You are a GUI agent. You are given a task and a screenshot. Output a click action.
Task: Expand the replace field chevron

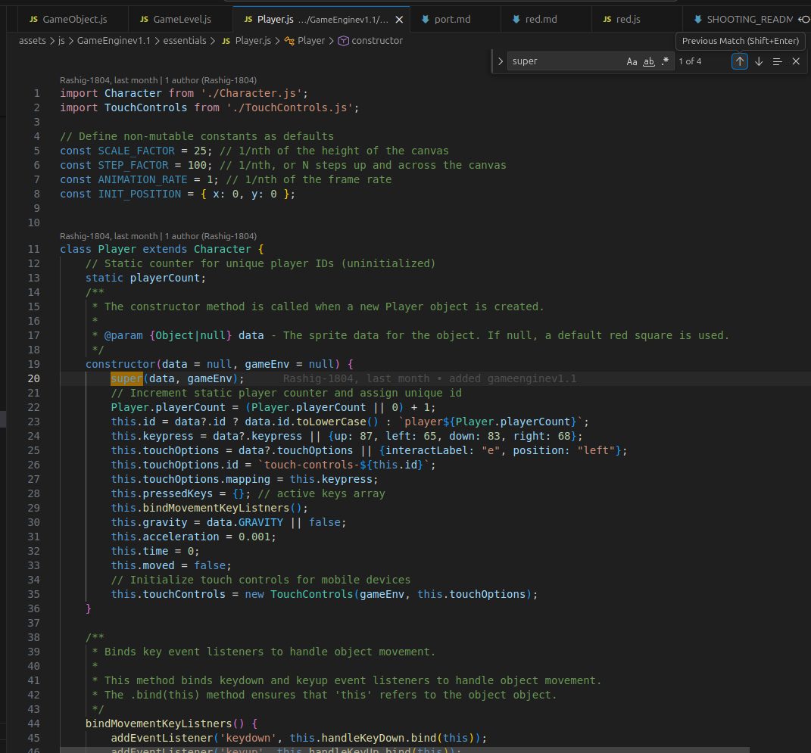pyautogui.click(x=500, y=61)
